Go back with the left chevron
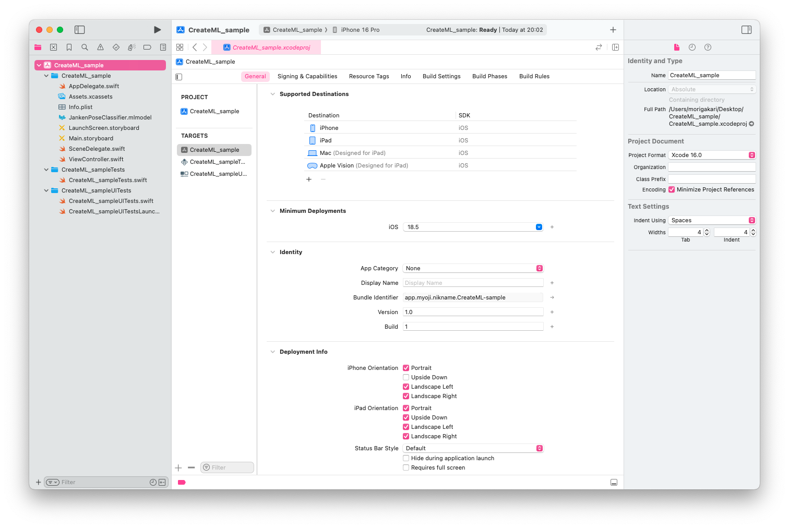Screen dimensions: 789x528 195,47
